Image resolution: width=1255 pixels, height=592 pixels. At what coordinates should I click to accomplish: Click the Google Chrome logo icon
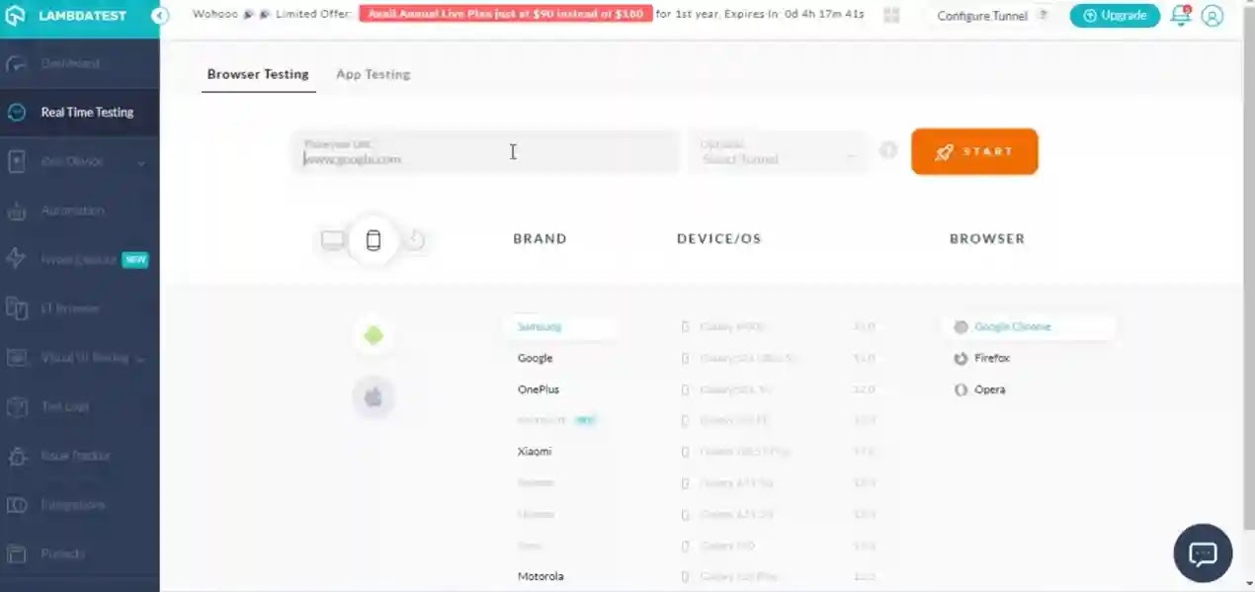(961, 327)
